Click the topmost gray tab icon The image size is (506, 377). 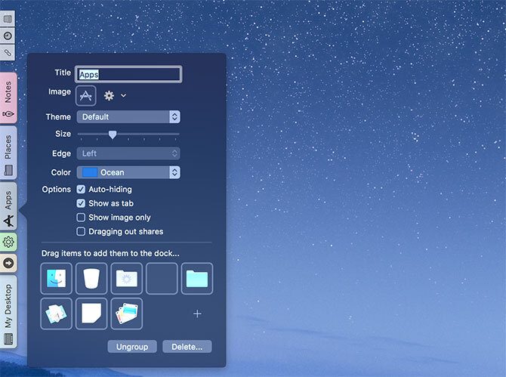coord(8,19)
